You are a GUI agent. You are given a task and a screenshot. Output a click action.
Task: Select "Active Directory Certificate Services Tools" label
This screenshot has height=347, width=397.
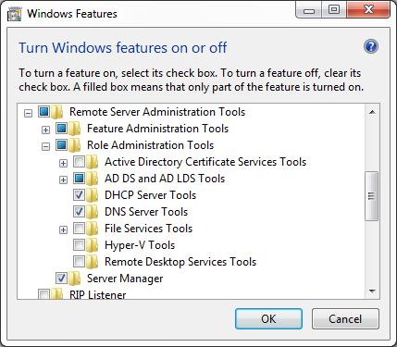(205, 162)
